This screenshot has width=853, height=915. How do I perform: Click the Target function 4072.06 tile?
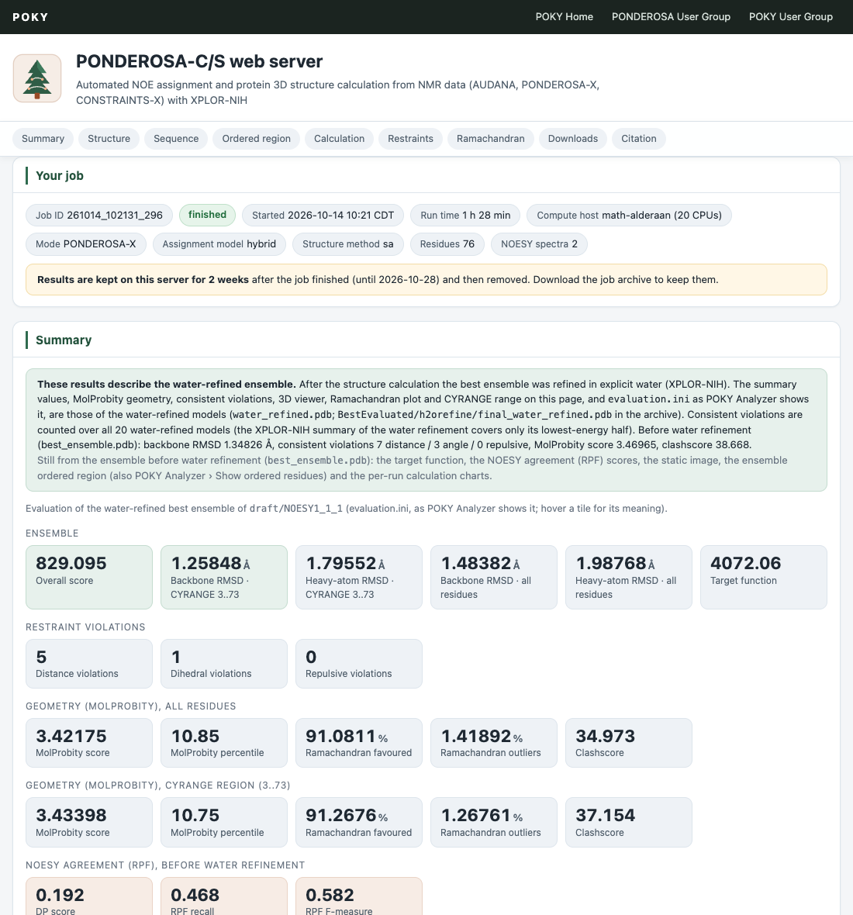[764, 577]
